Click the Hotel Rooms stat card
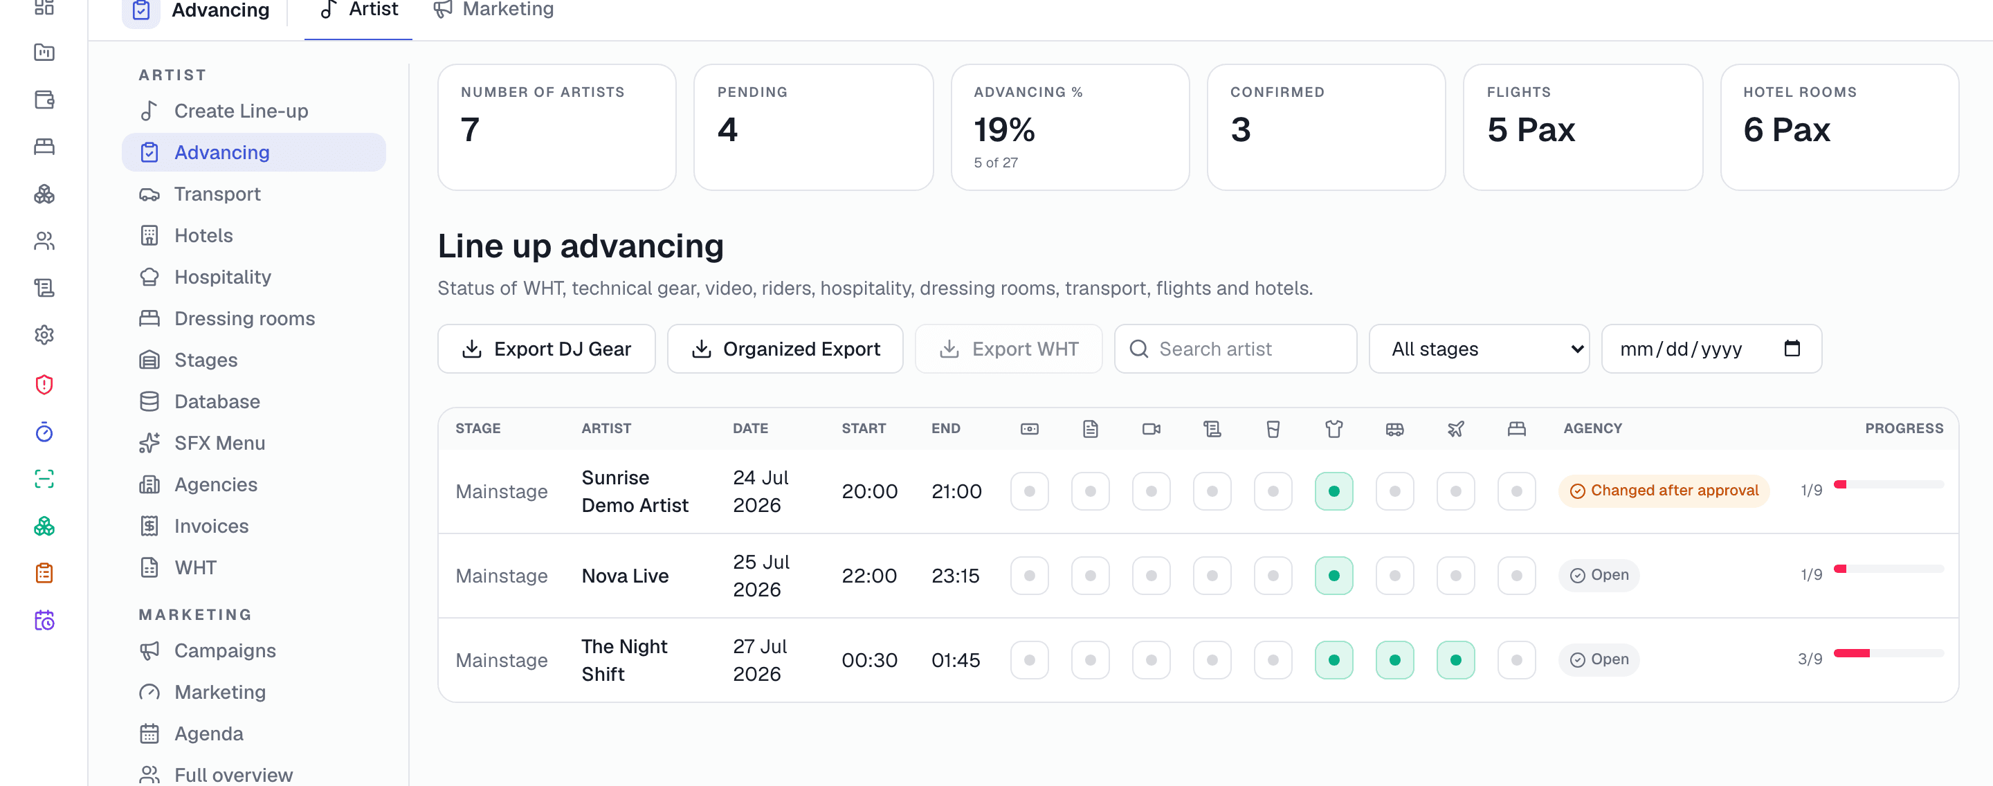Image resolution: width=1993 pixels, height=786 pixels. point(1839,127)
